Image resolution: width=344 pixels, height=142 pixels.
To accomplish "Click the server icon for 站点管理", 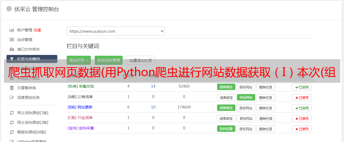I will (x=12, y=40).
